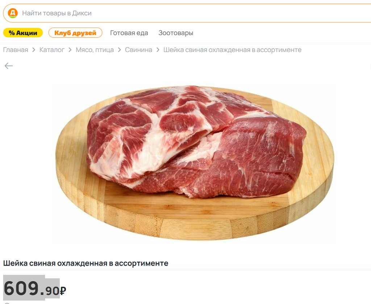Open the pork neck product photo
This screenshot has width=371, height=304.
click(195, 163)
